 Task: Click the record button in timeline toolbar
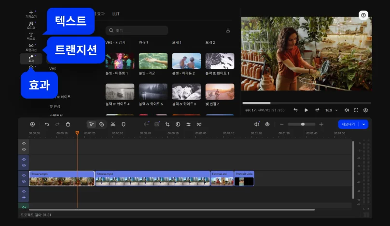point(33,124)
